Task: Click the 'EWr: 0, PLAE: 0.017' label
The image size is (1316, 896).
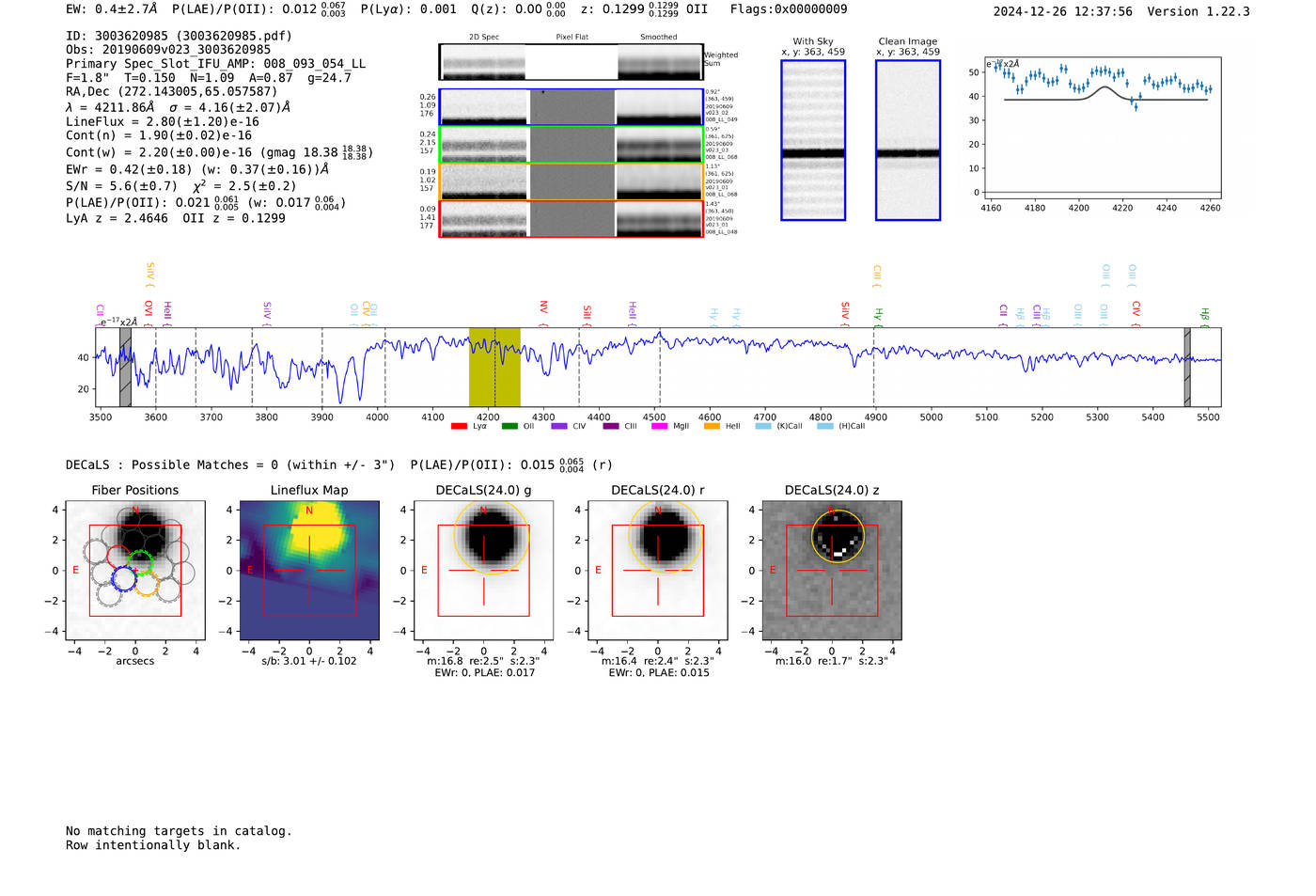Action: [x=484, y=673]
